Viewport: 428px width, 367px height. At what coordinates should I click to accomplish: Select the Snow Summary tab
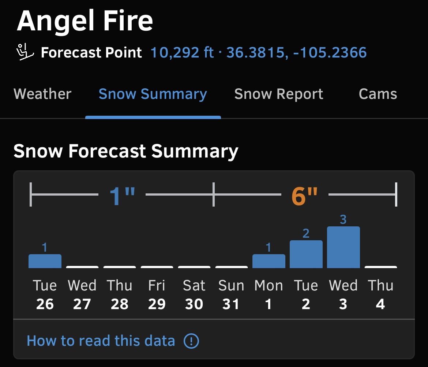tap(153, 94)
